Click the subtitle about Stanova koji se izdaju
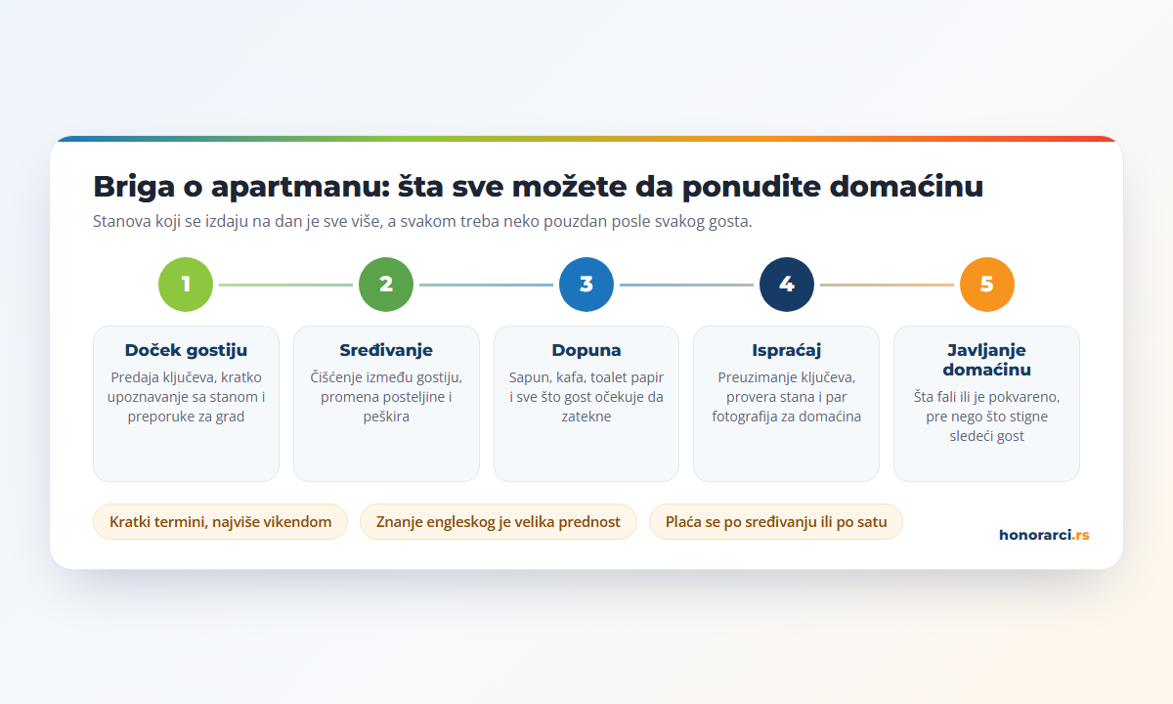The image size is (1173, 704). click(x=422, y=221)
